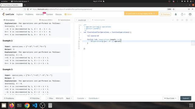Screen dimensions: 195x109
Task: Go back to the previous page
Action: 2,9
